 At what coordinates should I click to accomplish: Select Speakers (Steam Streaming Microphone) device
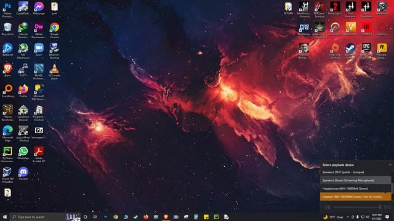356,180
